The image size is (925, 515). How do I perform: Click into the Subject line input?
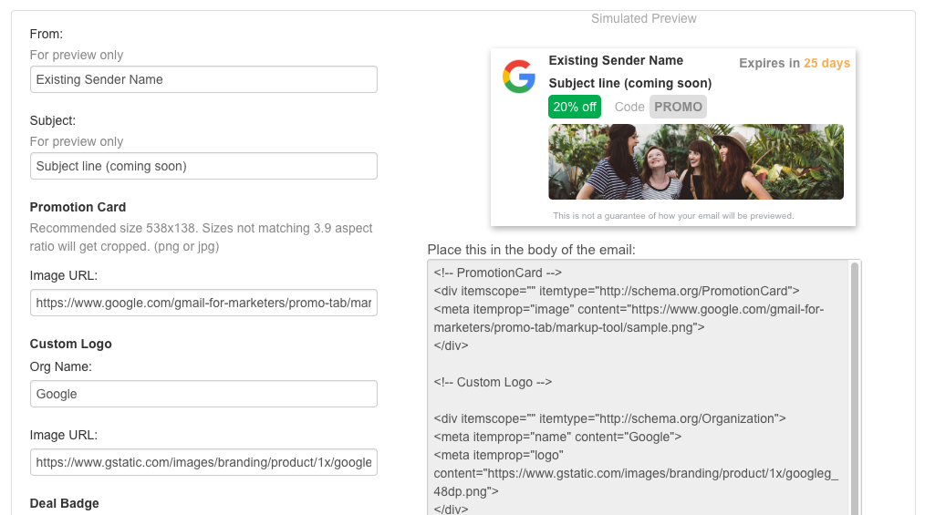click(203, 166)
